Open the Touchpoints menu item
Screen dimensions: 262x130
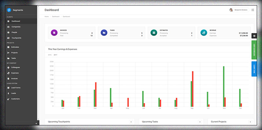pos(21,38)
